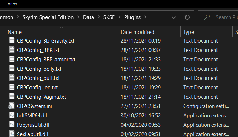Click file icon of CBPConfig_belly.txt
Image resolution: width=238 pixels, height=137 pixels.
[12, 68]
